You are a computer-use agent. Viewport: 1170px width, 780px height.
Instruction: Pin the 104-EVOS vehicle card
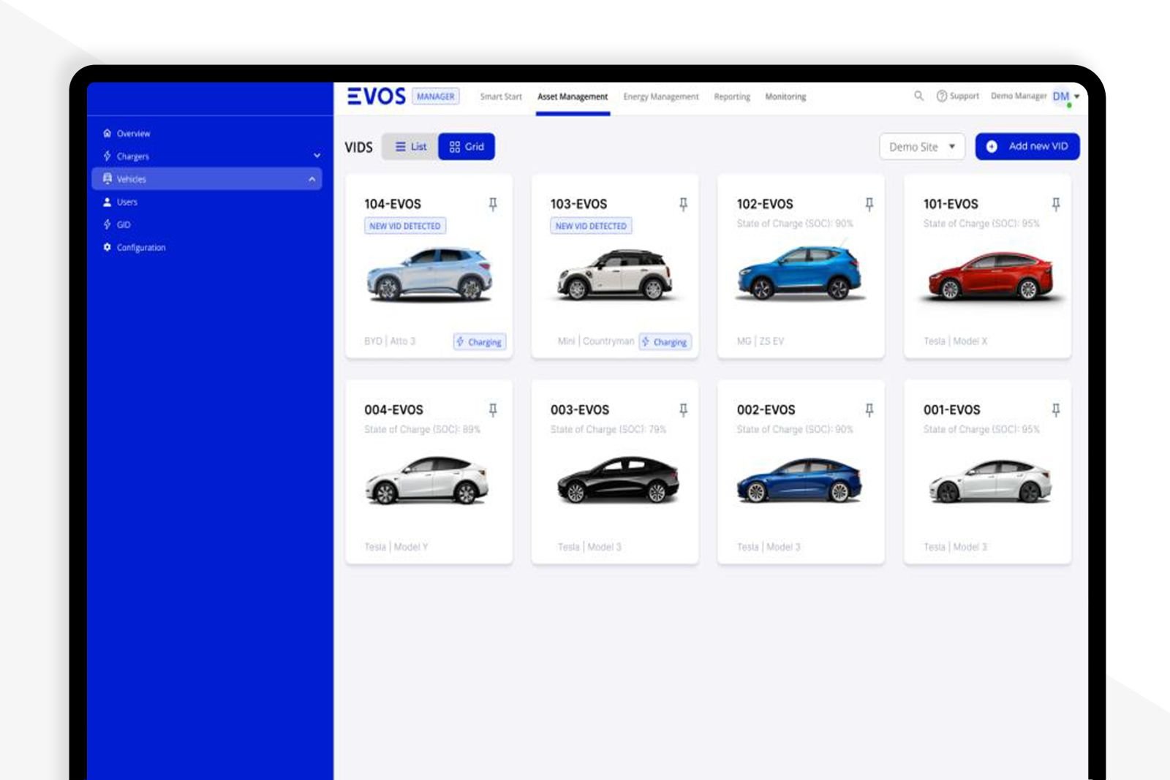pos(494,205)
